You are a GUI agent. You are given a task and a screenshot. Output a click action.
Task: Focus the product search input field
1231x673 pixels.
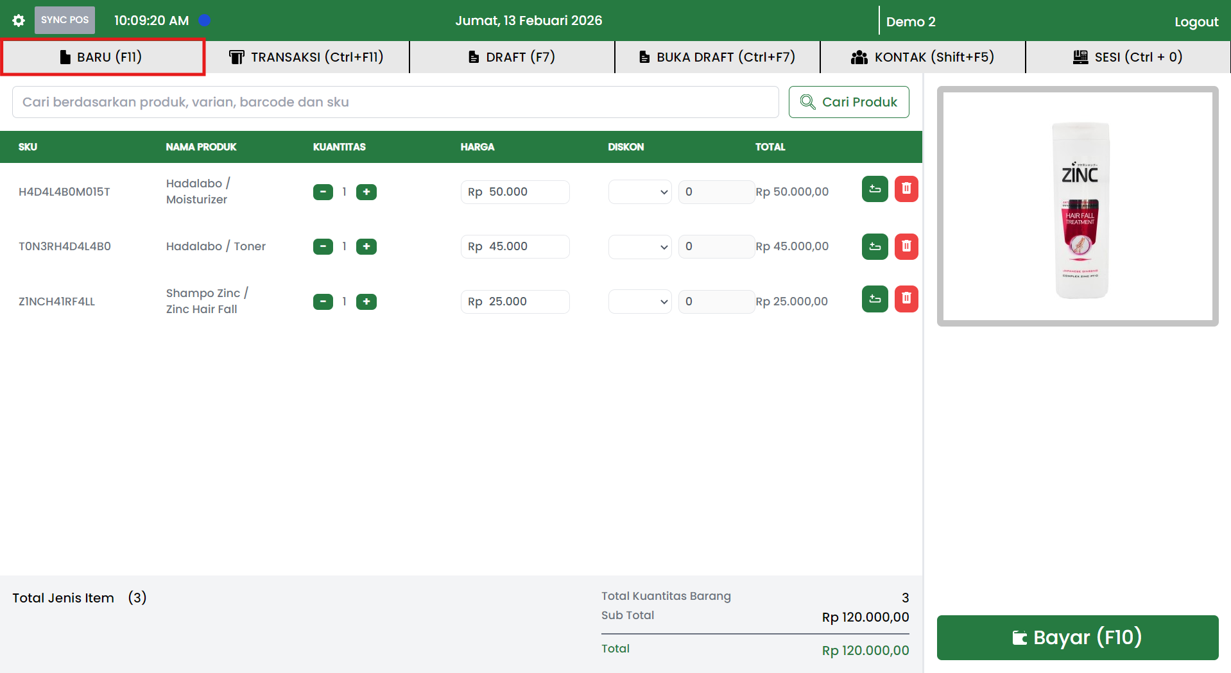coord(395,102)
